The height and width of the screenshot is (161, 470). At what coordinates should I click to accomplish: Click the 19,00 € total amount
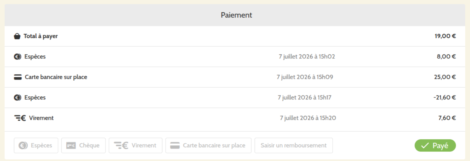click(445, 36)
